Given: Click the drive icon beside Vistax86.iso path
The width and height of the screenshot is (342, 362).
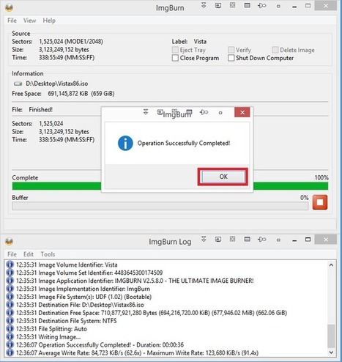Looking at the screenshot, I should tap(18, 84).
